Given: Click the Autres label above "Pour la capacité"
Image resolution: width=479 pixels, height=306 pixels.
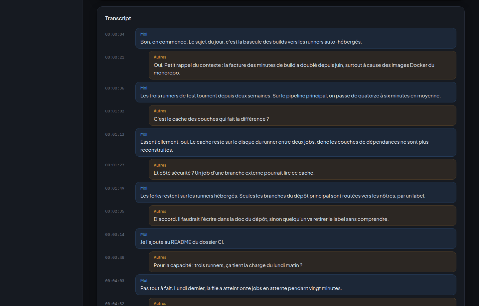Looking at the screenshot, I should pyautogui.click(x=160, y=257).
